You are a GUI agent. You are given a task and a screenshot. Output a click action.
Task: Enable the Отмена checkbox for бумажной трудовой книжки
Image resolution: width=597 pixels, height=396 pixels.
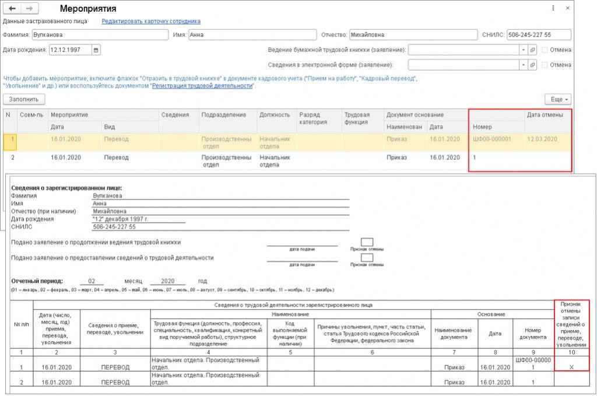coord(545,50)
